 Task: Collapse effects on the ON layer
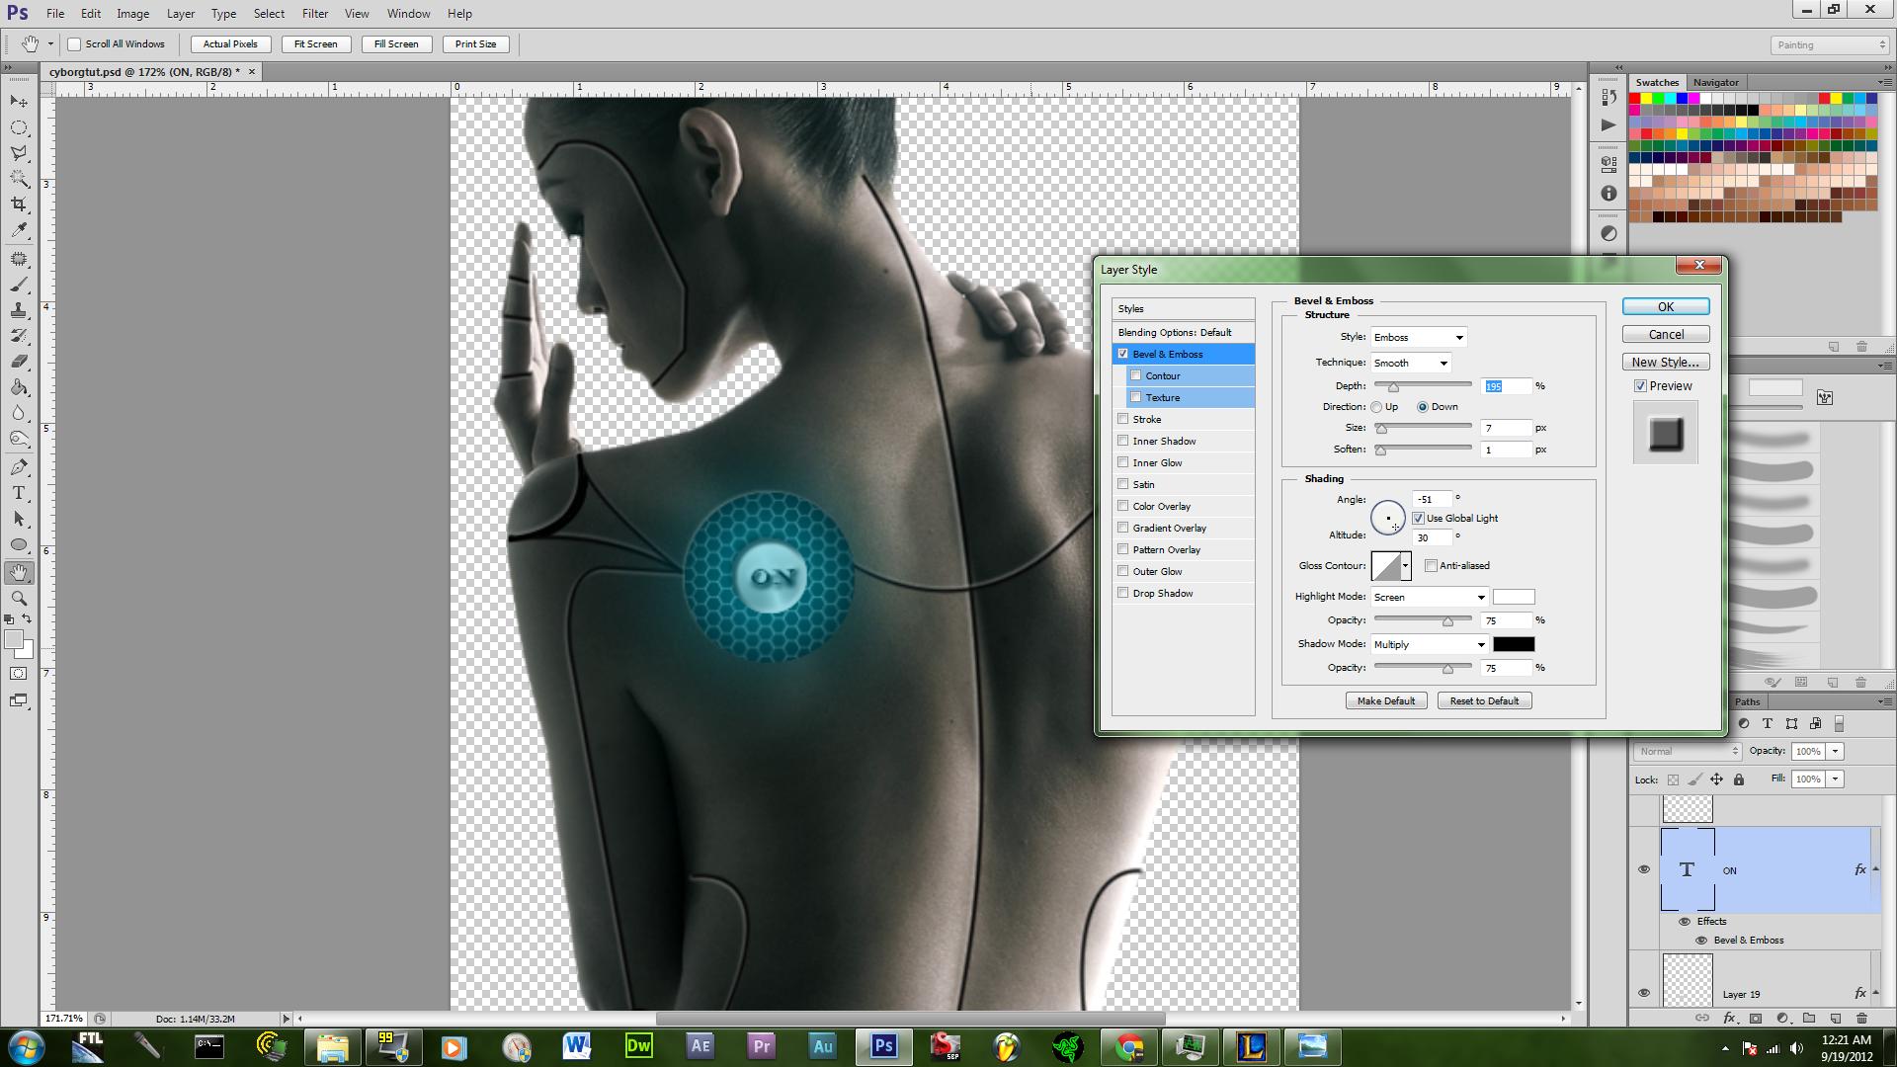(1875, 869)
